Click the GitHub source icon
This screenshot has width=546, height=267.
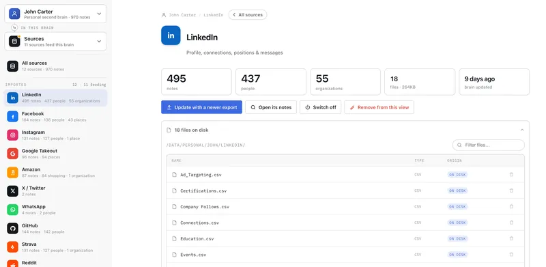pyautogui.click(x=12, y=228)
